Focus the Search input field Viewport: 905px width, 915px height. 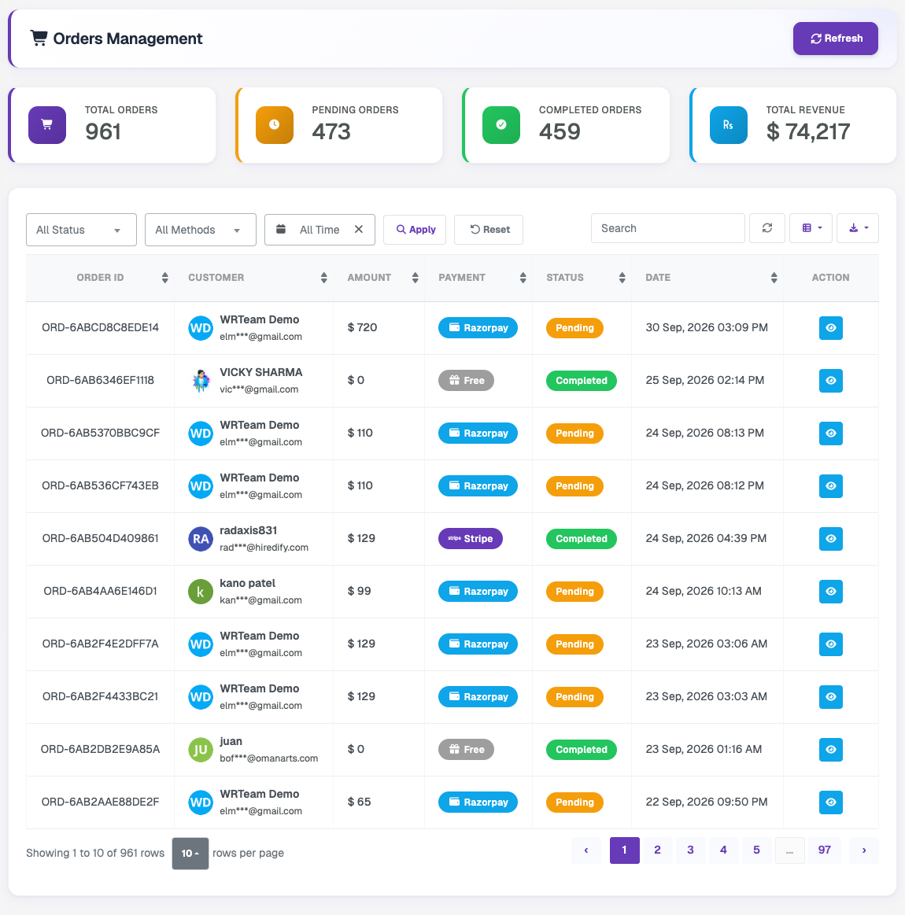click(668, 228)
